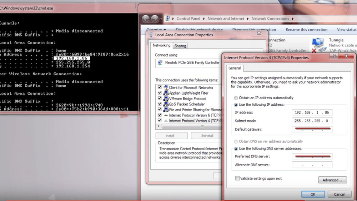Screen dimensions: 357x201
Task: Click the Alternate DNS server field
Action: (x=312, y=165)
